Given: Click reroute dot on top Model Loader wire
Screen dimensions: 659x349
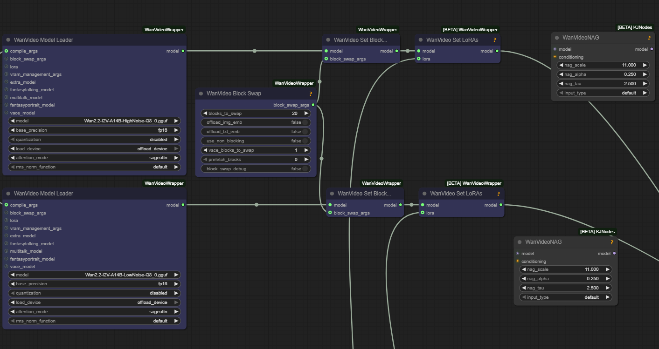Looking at the screenshot, I should [255, 51].
